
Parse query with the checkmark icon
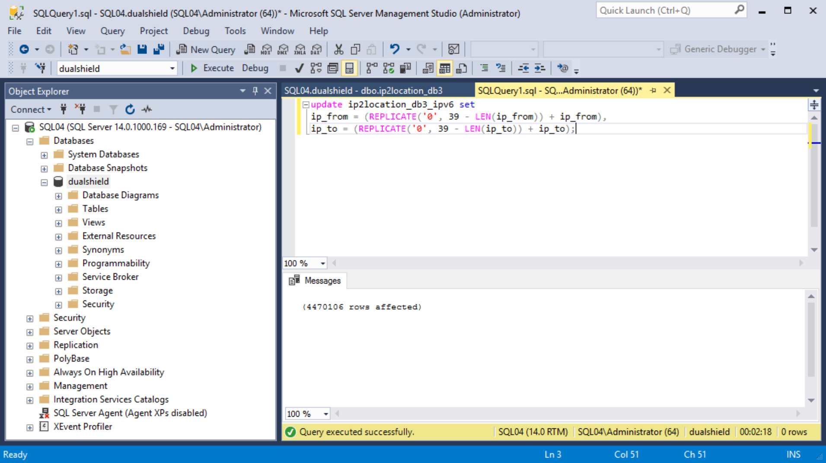pyautogui.click(x=299, y=68)
